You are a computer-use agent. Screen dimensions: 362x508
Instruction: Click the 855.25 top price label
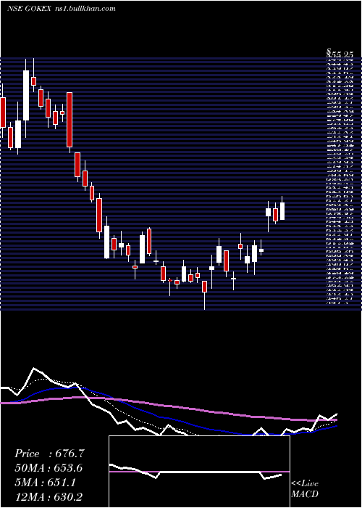(x=340, y=54)
